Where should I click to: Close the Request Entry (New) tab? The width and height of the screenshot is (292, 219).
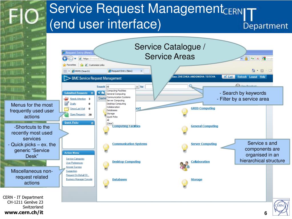coord(141,71)
